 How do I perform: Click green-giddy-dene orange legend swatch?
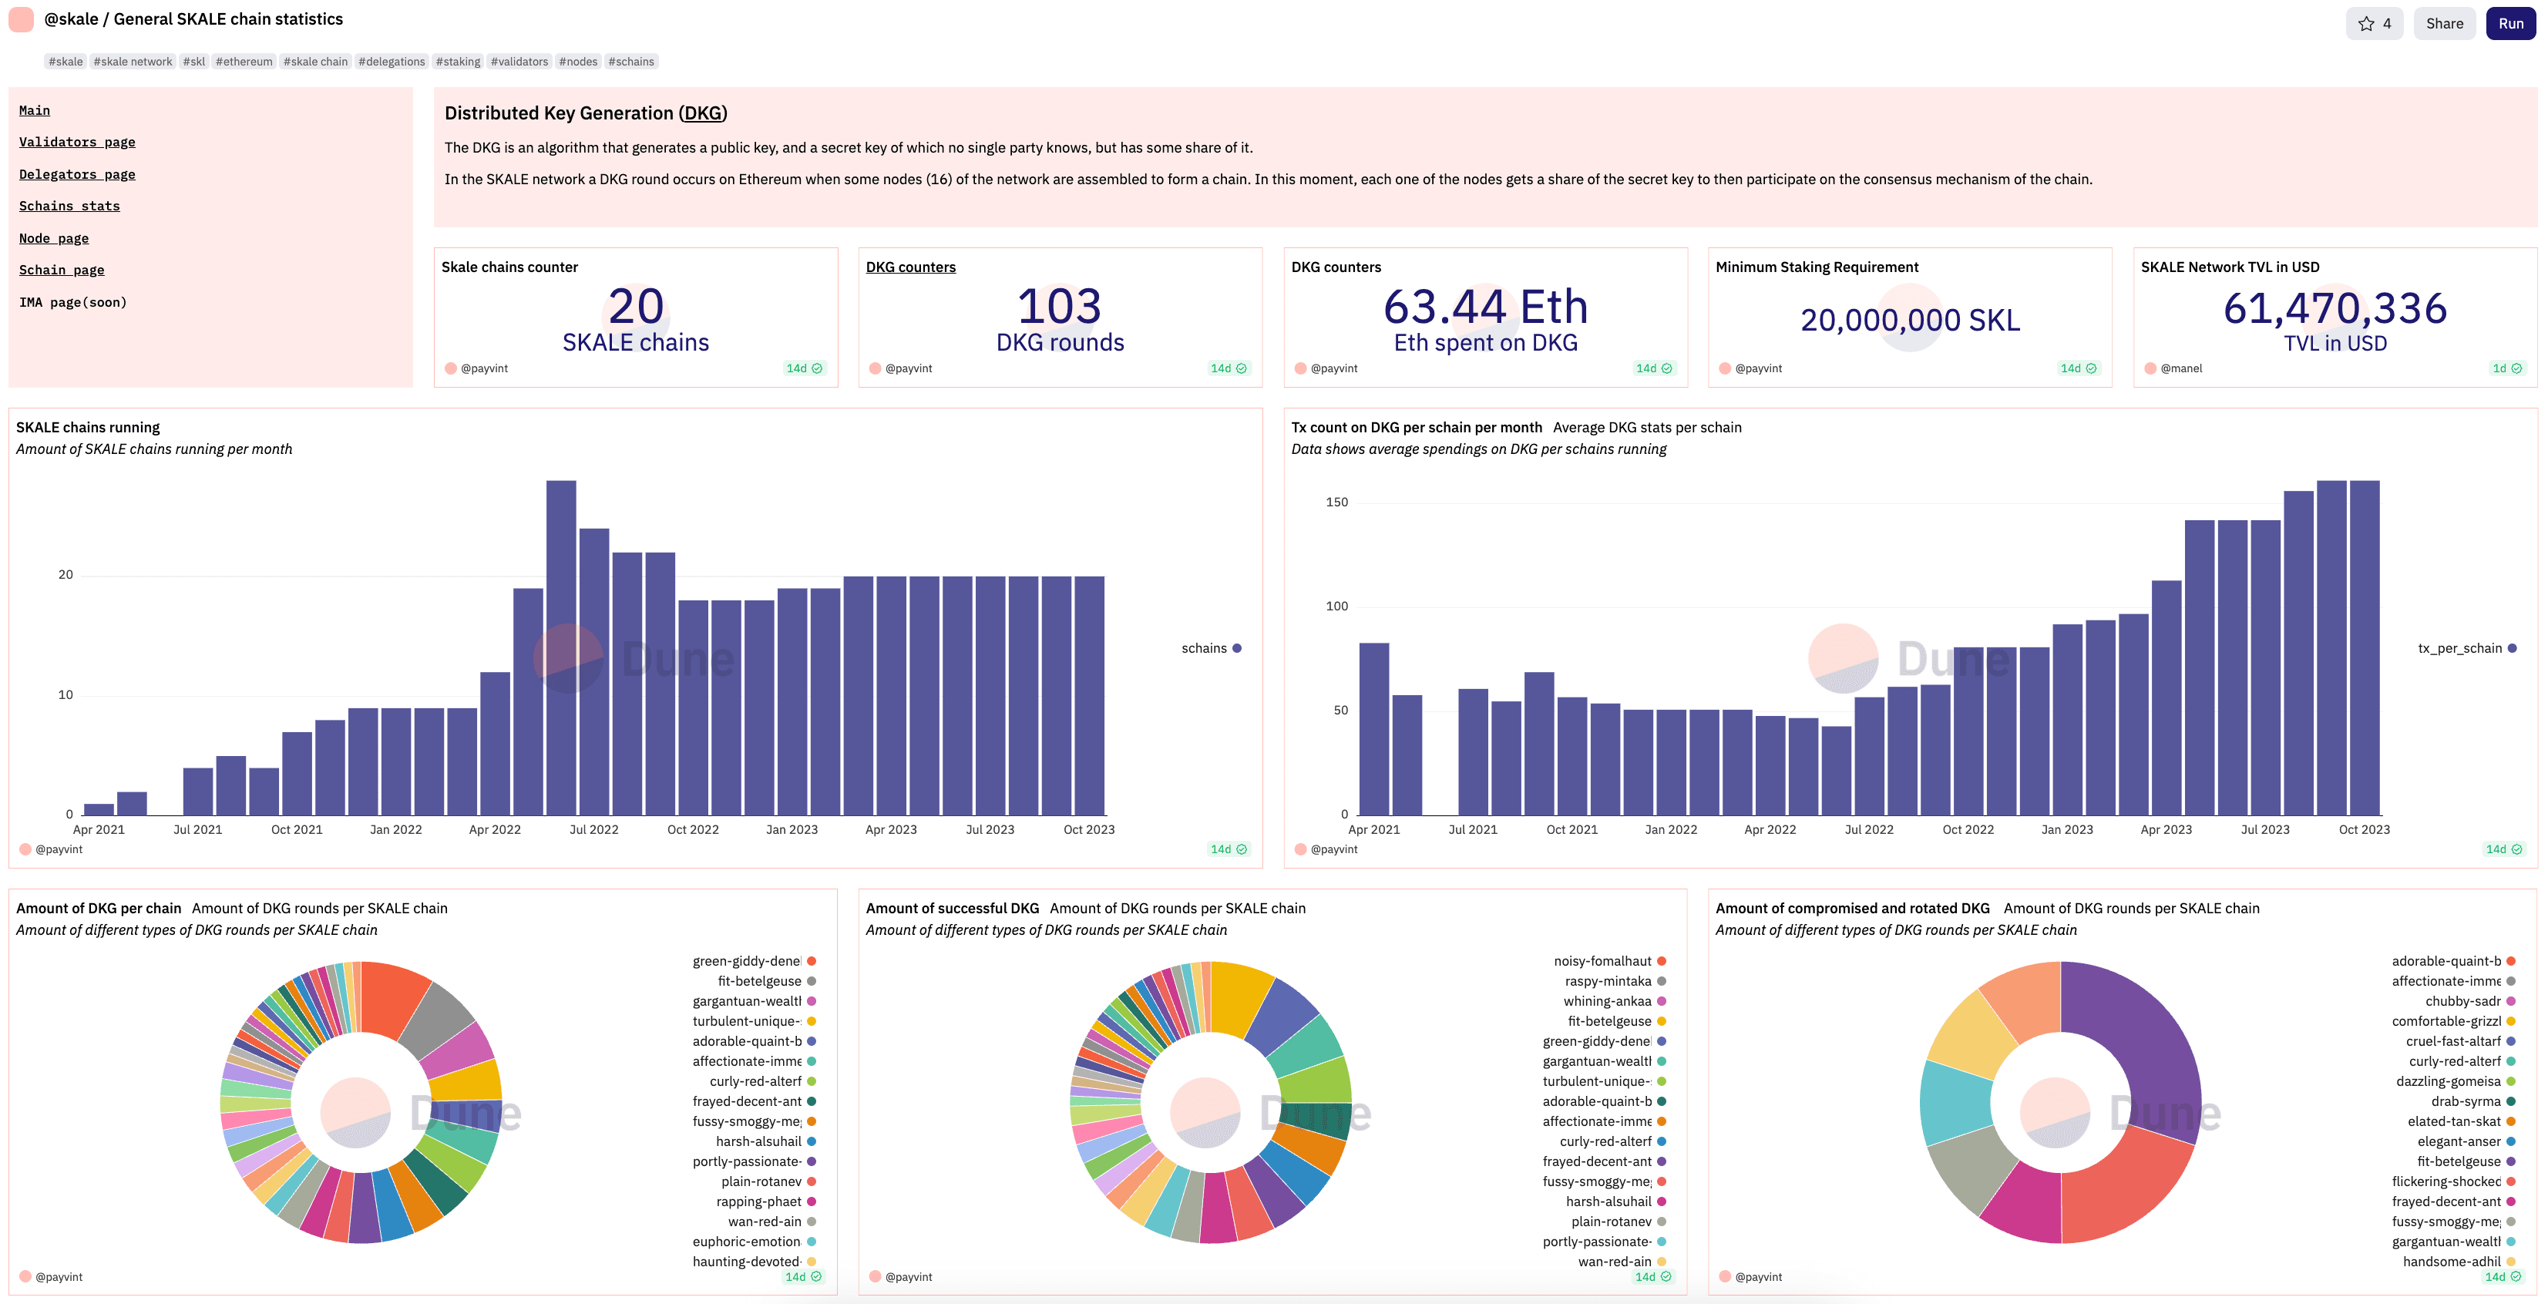click(811, 961)
